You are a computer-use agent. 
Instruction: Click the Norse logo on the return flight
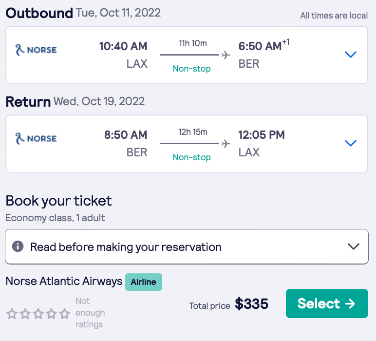click(36, 138)
